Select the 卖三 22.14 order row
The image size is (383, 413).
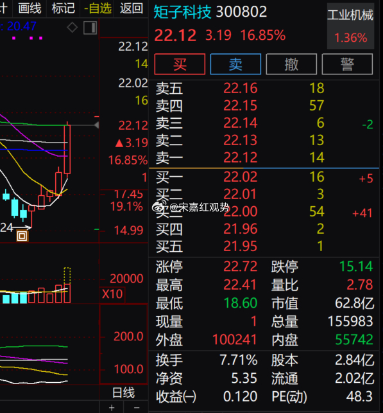pos(264,123)
